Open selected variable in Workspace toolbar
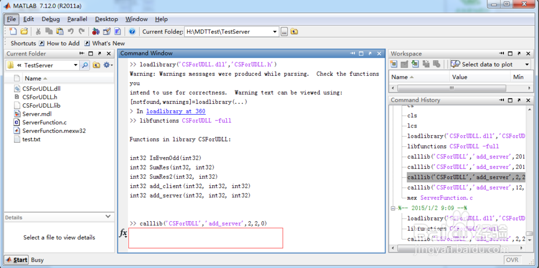 pos(405,64)
